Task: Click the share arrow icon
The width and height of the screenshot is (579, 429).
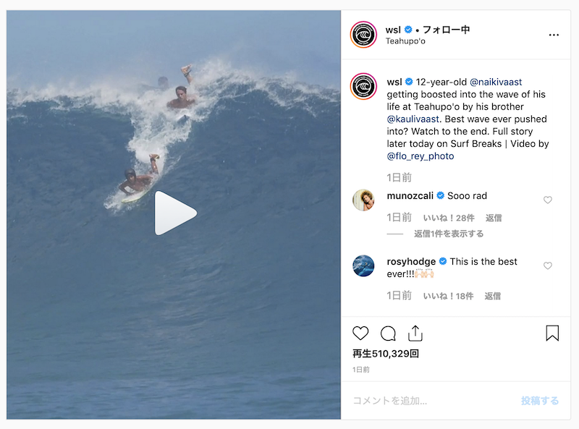Action: point(415,333)
